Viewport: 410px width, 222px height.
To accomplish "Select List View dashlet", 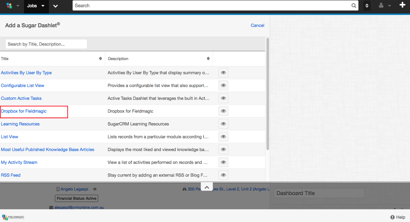I will [10, 137].
